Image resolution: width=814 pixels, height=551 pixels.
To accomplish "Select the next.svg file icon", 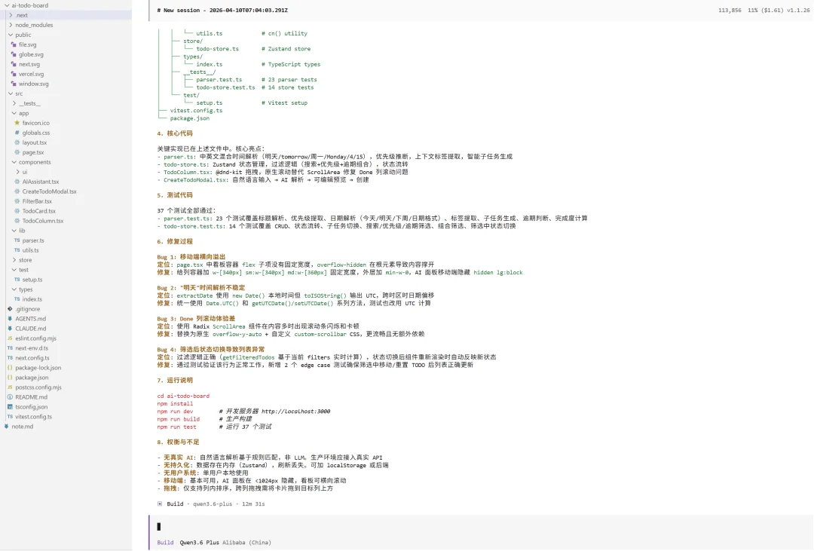I will point(13,64).
